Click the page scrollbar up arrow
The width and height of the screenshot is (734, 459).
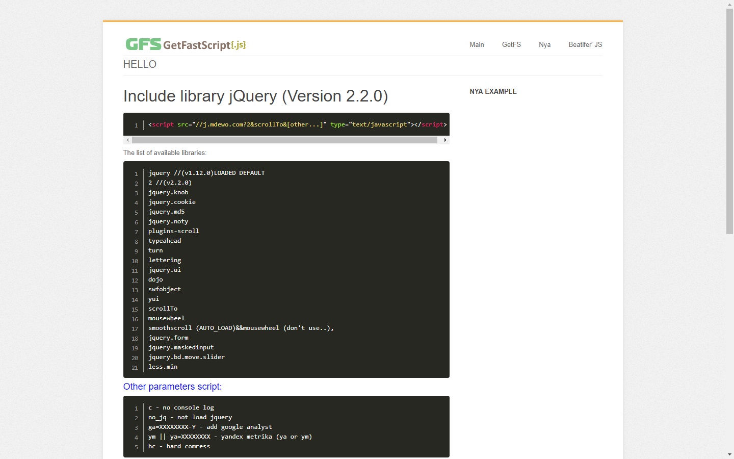click(x=729, y=4)
